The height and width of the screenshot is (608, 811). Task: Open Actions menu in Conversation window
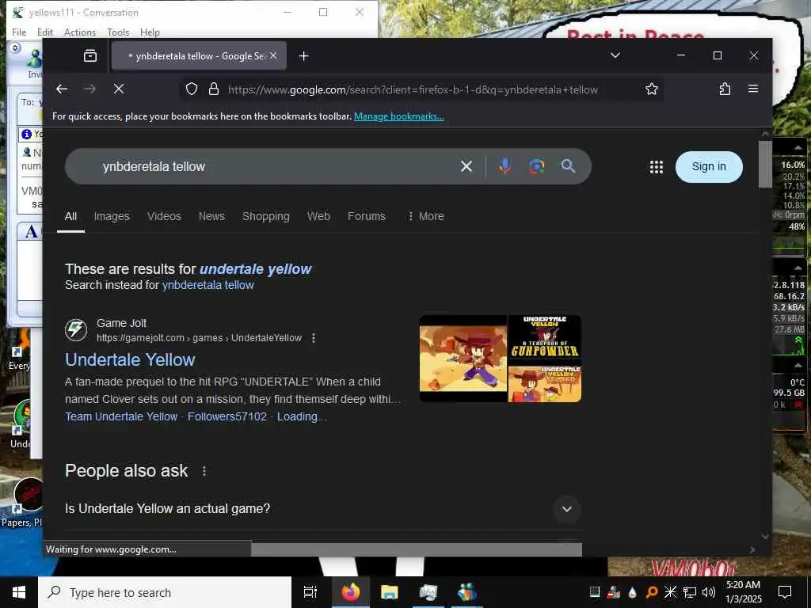click(80, 32)
